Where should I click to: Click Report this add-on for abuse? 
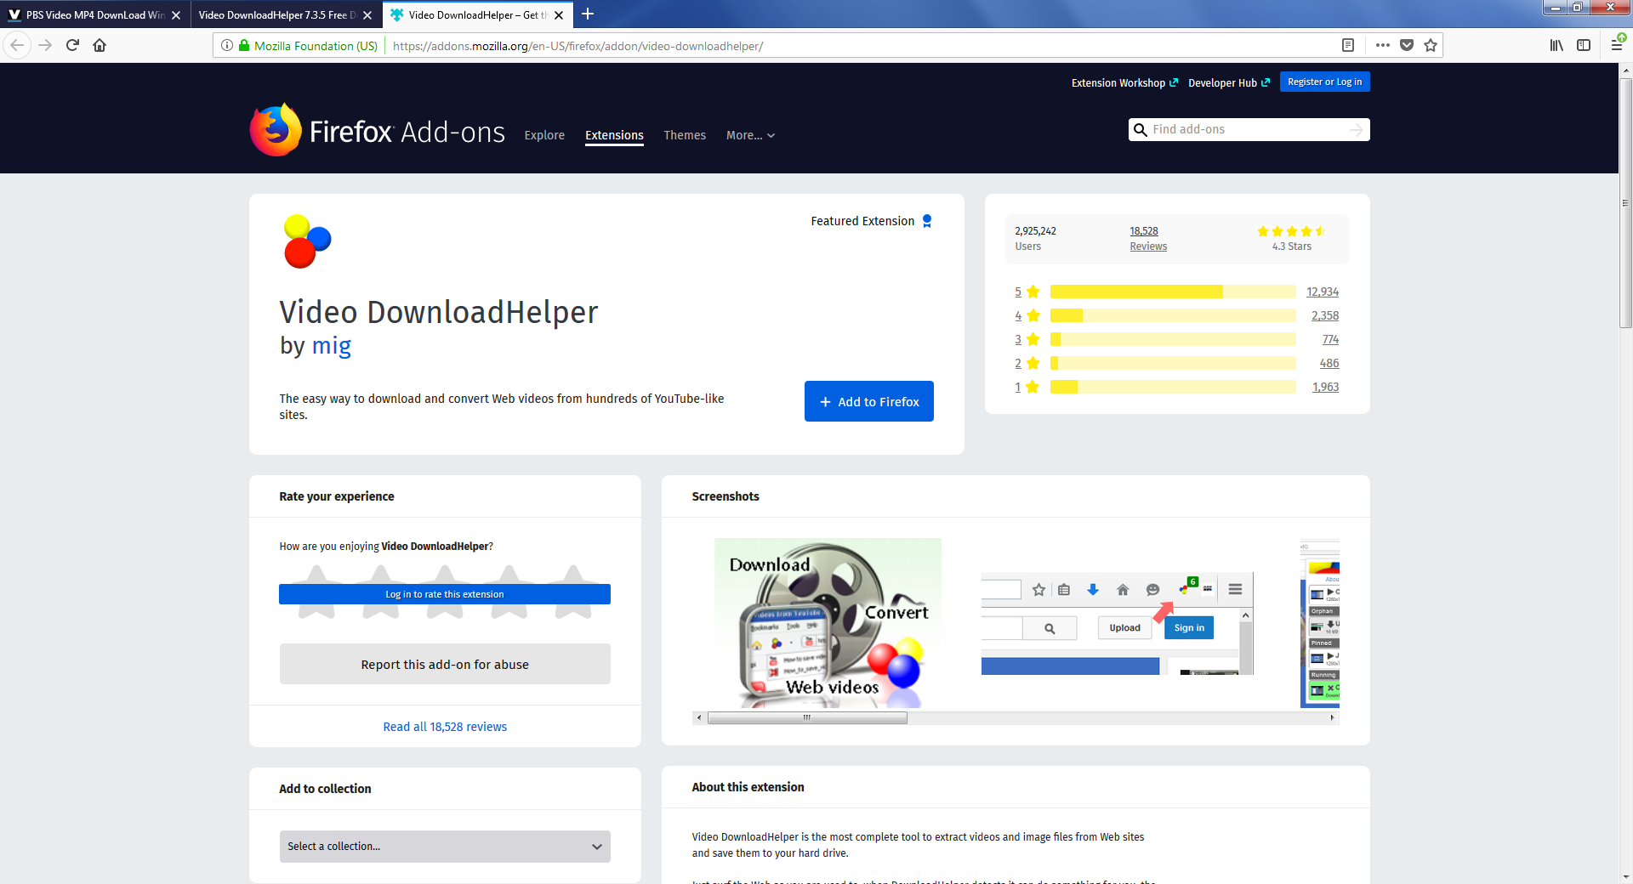(x=445, y=664)
